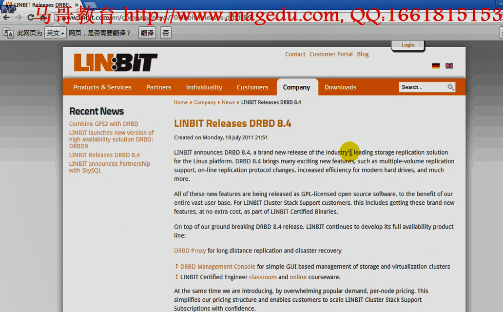This screenshot has height=312, width=503.
Task: Open the Login tab
Action: pos(408,45)
